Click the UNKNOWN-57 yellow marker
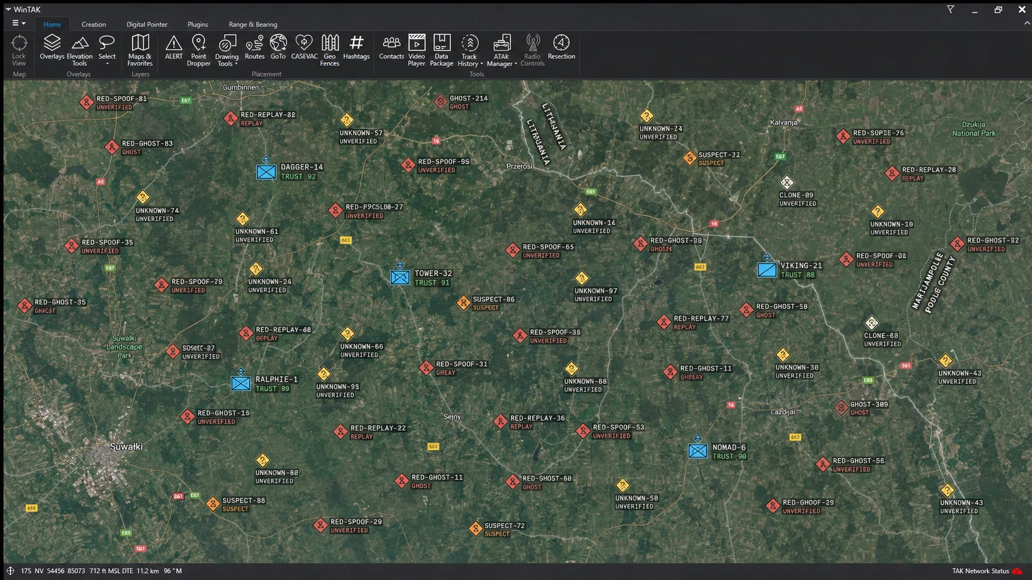This screenshot has height=580, width=1032. pos(347,120)
